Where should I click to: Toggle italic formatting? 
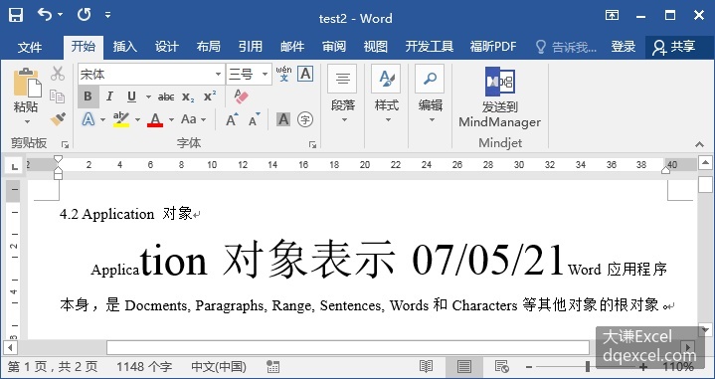(x=109, y=96)
